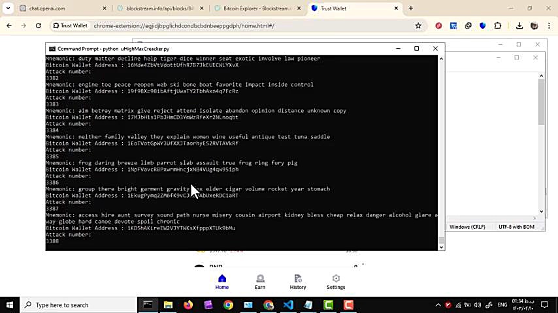Open the browser extensions puzzle menu
The image size is (558, 313).
(497, 25)
